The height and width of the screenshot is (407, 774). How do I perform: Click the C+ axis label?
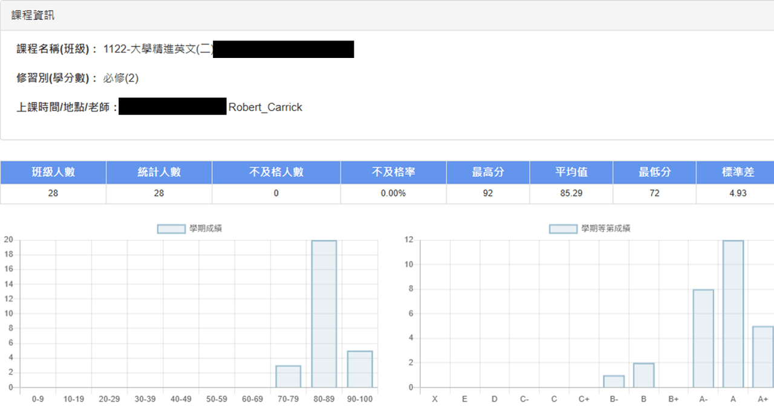tap(584, 399)
